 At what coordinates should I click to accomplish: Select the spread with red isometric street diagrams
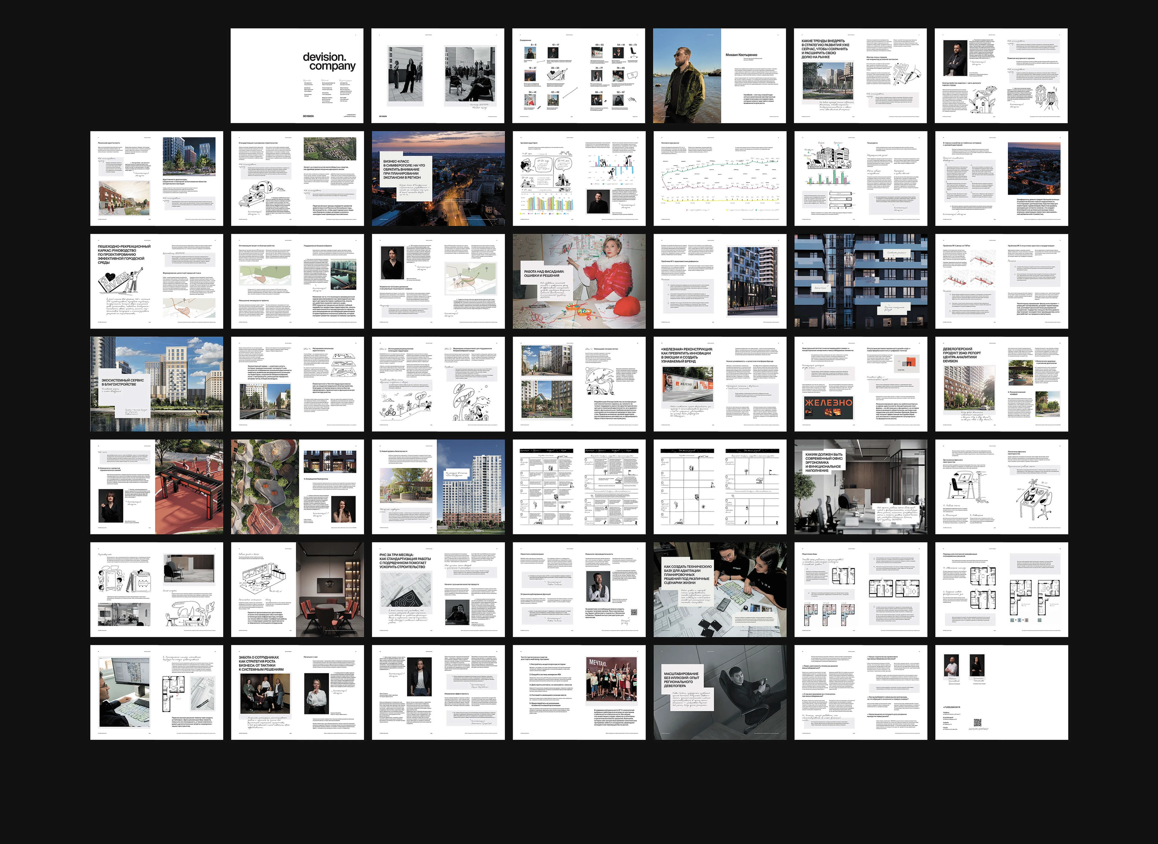[1001, 281]
